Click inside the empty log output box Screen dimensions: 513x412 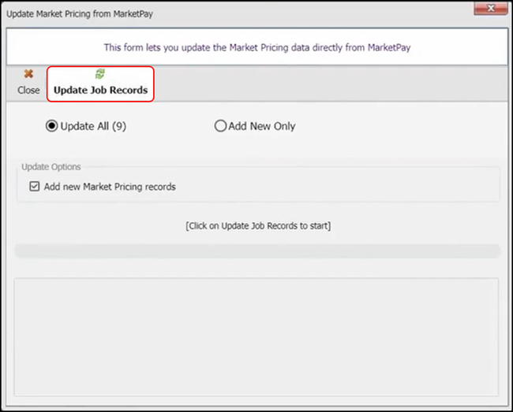tap(257, 336)
